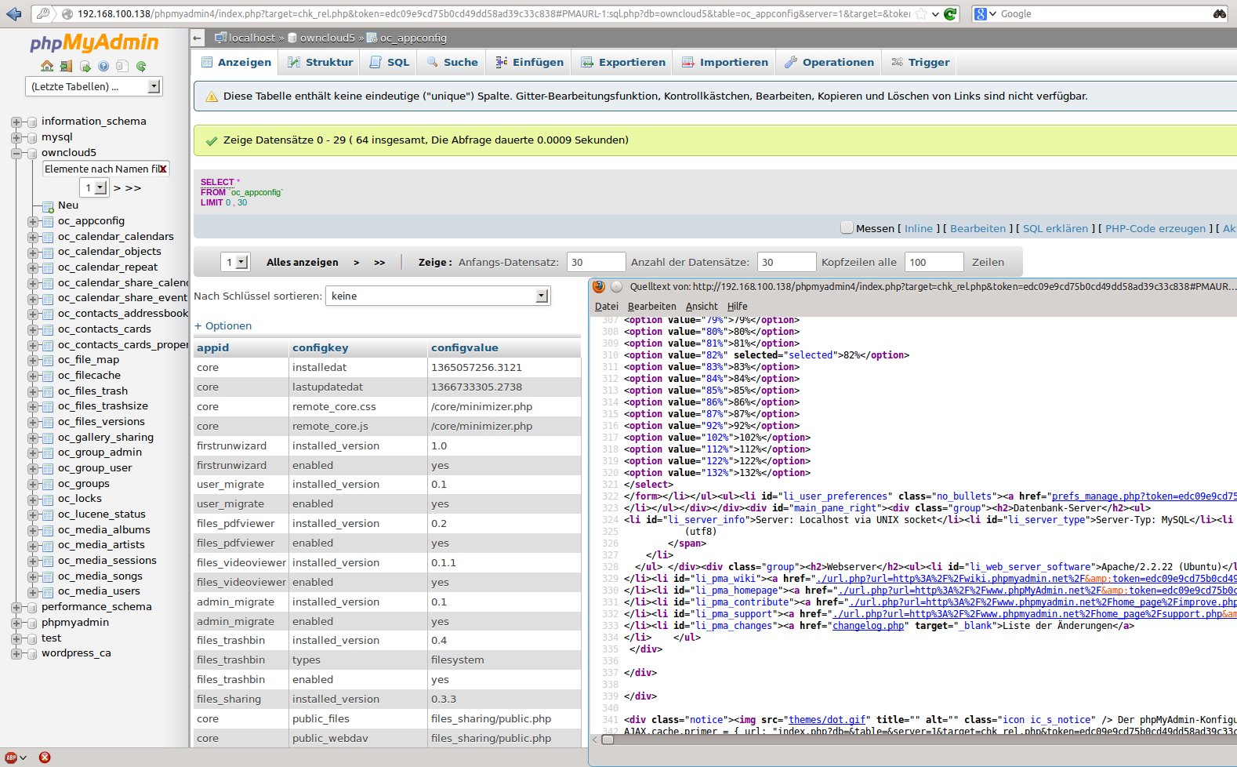Open the Operationen tab
1237x767 pixels.
[x=829, y=62]
